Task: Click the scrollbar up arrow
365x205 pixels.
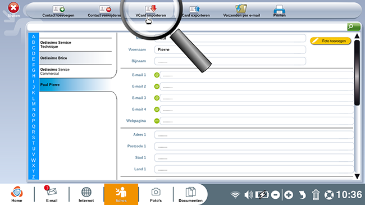Action: point(357,36)
